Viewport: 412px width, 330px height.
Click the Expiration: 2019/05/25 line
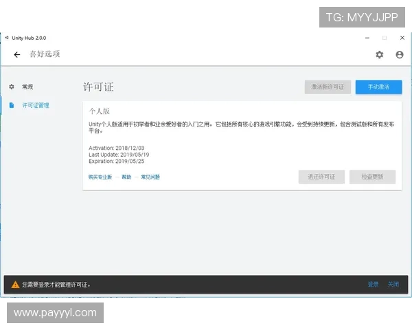pyautogui.click(x=117, y=161)
